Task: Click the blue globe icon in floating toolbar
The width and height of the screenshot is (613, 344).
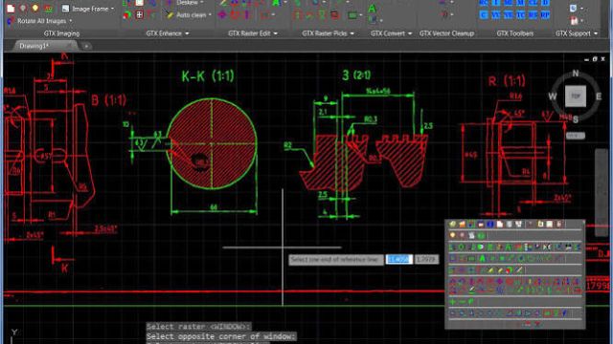Action: point(489,225)
